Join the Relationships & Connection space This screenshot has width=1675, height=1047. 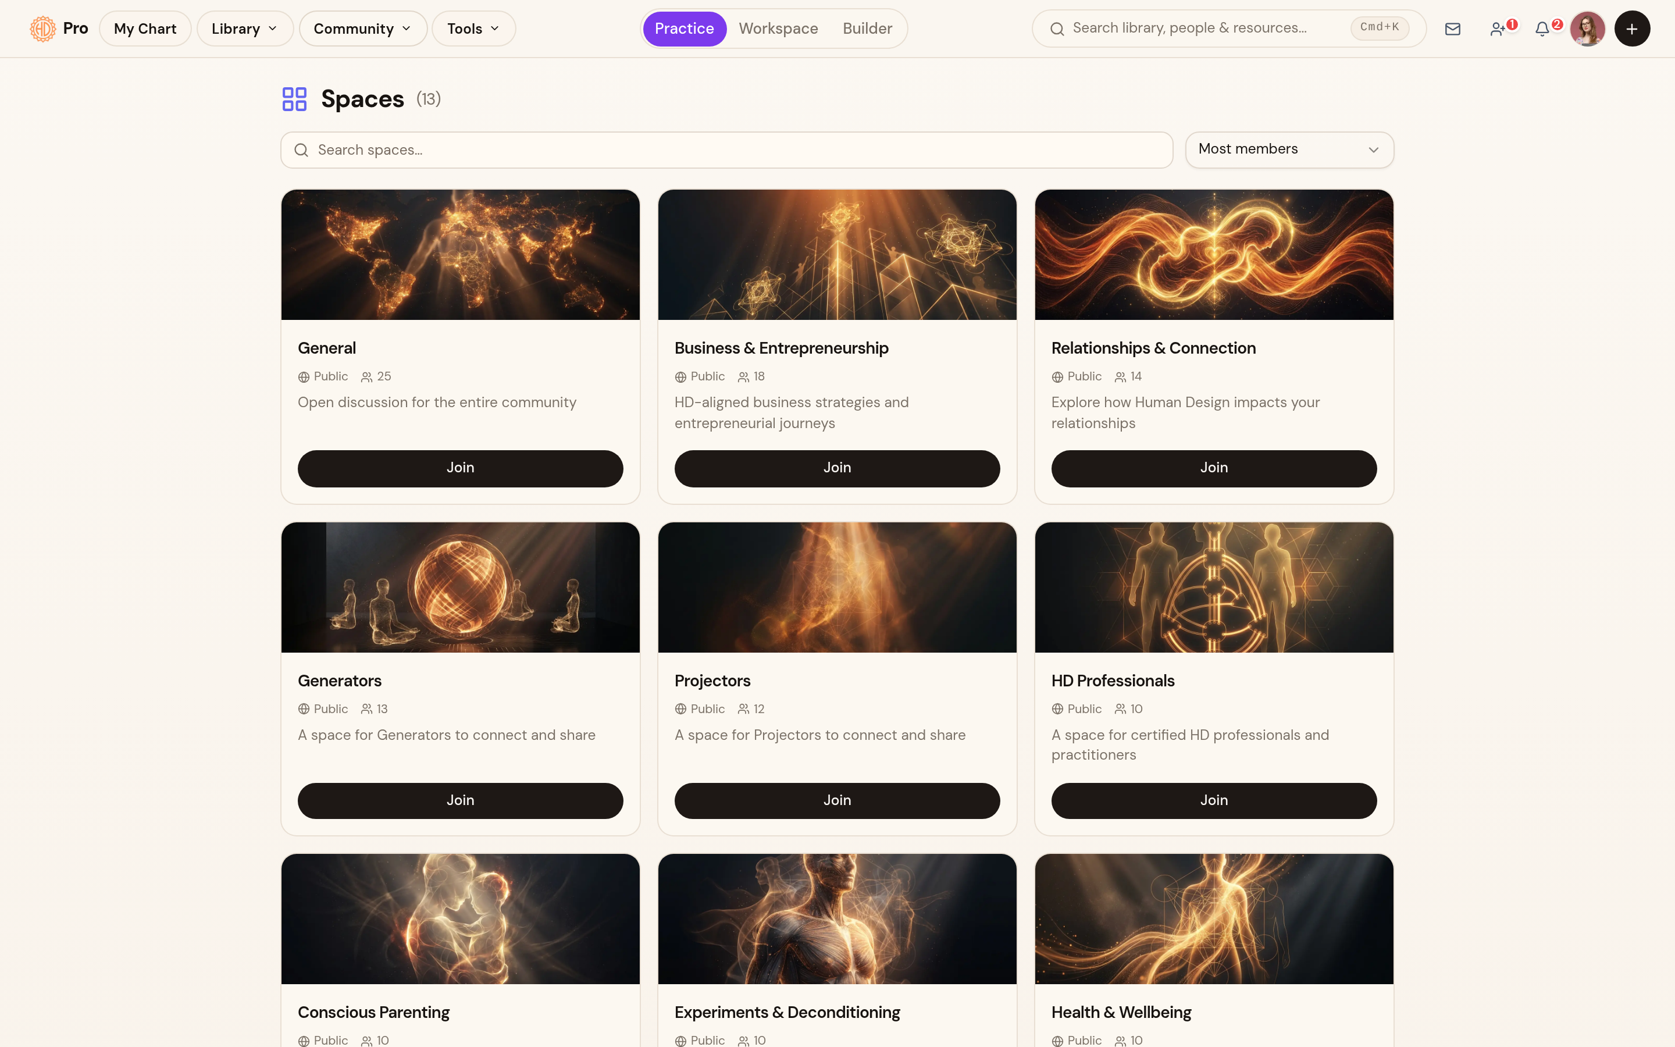(x=1213, y=468)
